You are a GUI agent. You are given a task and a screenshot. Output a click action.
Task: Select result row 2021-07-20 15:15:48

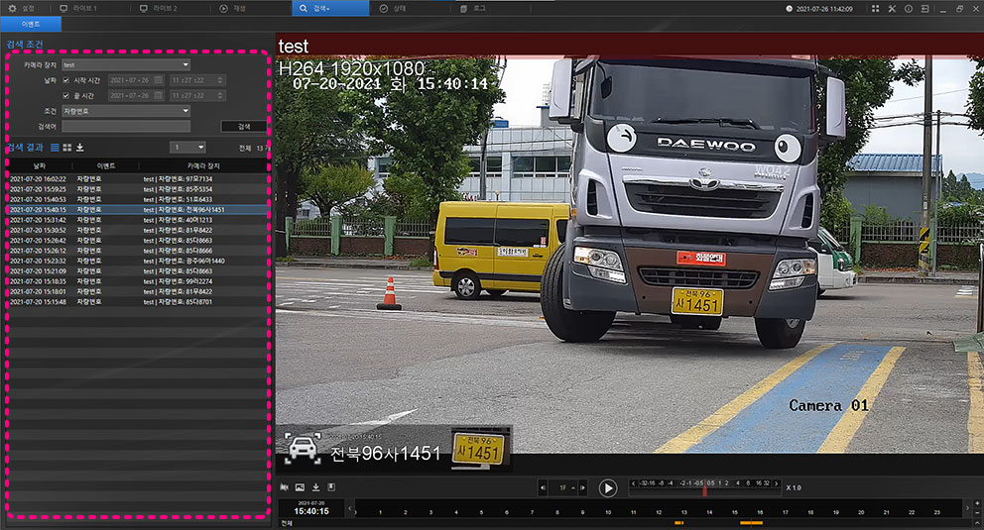(x=138, y=302)
